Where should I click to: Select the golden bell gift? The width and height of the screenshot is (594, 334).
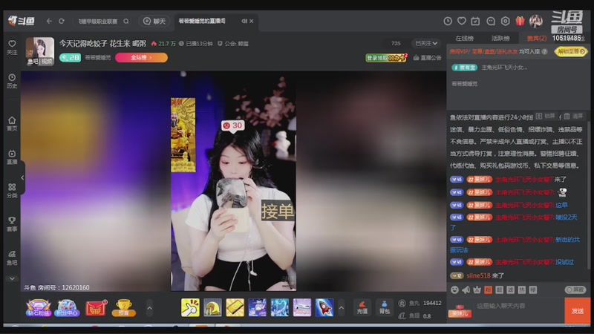coord(212,307)
